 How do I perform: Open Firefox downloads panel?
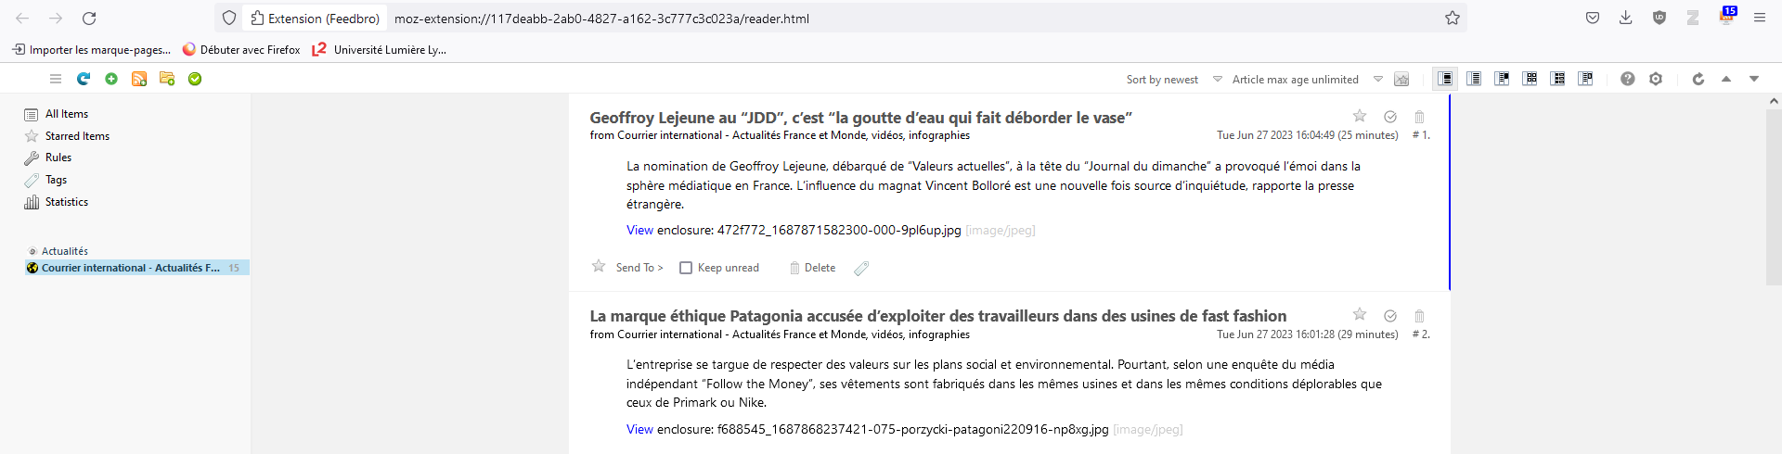coord(1626,18)
